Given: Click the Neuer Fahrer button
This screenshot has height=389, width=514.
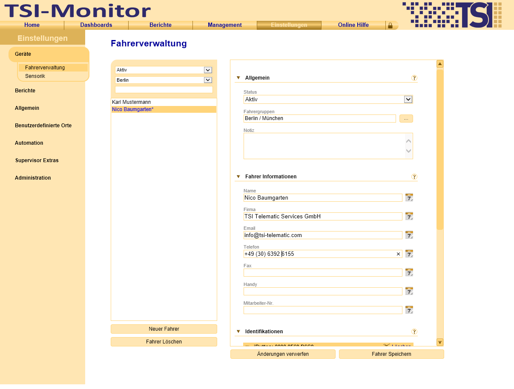Looking at the screenshot, I should coord(164,329).
